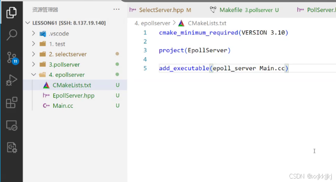Image resolution: width=336 pixels, height=182 pixels.
Task: Click the Main.cc C++ file icon
Action: pos(46,106)
